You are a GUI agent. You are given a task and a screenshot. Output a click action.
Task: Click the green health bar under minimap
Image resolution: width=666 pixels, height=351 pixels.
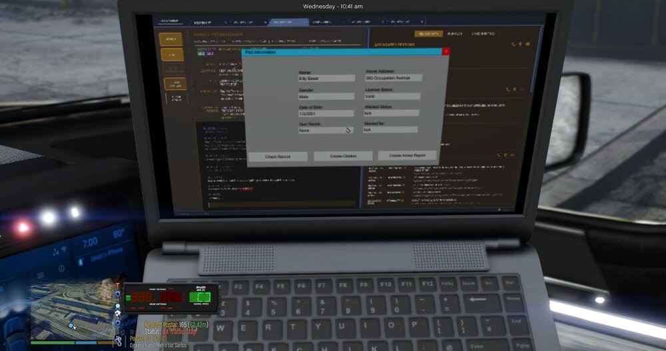[53, 342]
